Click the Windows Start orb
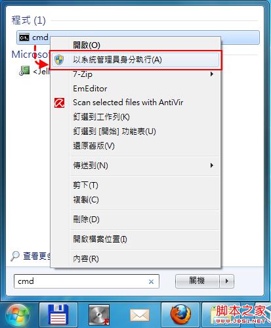The image size is (271, 328). (x=18, y=315)
